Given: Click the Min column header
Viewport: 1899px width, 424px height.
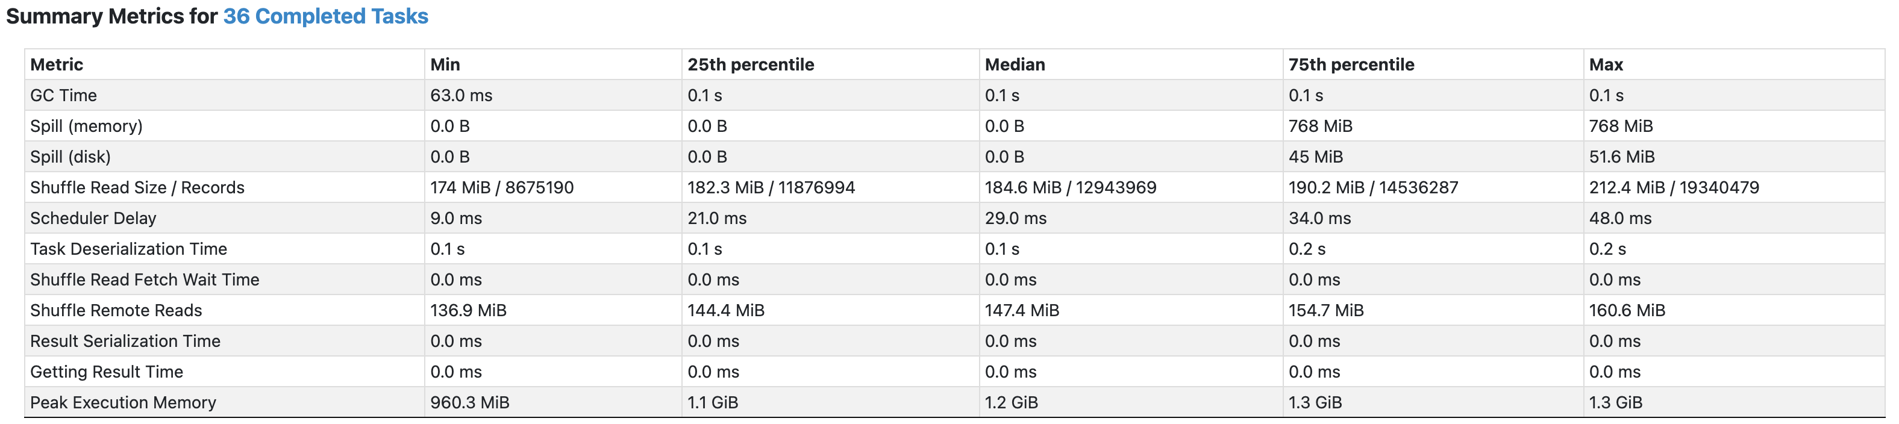Looking at the screenshot, I should pos(445,65).
